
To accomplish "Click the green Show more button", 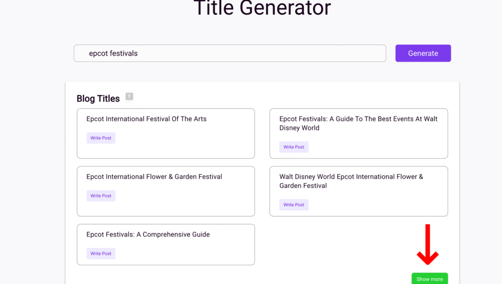I will pos(429,279).
